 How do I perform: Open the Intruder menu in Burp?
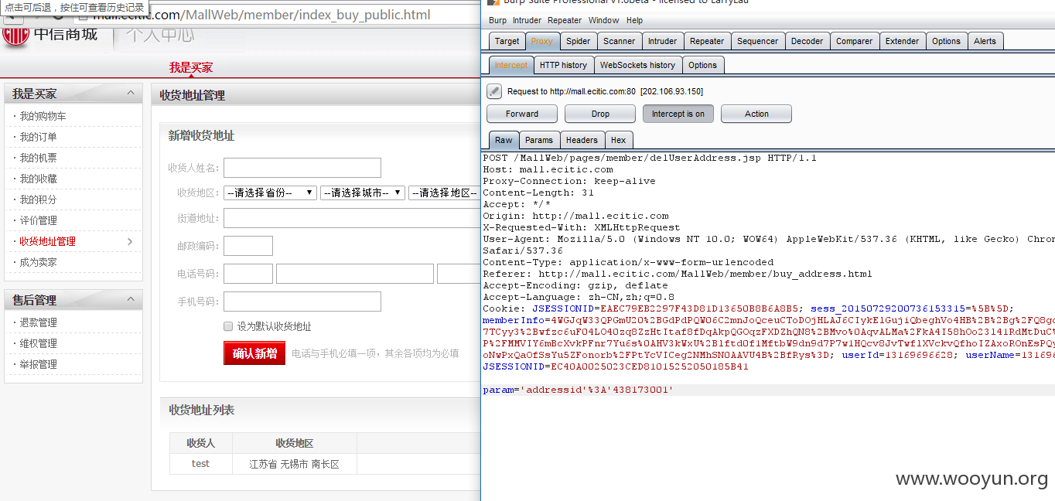click(527, 20)
